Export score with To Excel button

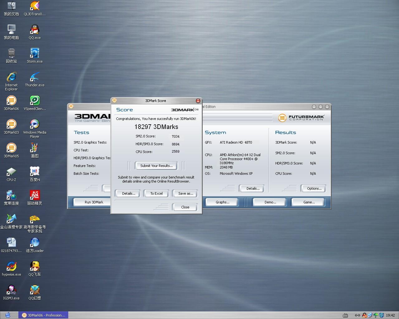(156, 193)
